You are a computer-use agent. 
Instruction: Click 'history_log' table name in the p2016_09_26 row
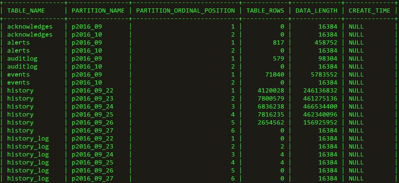(28, 170)
